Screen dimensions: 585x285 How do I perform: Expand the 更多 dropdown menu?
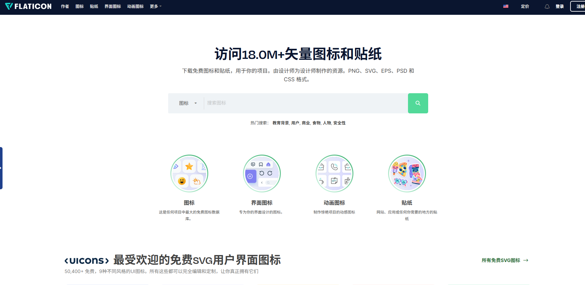[156, 6]
